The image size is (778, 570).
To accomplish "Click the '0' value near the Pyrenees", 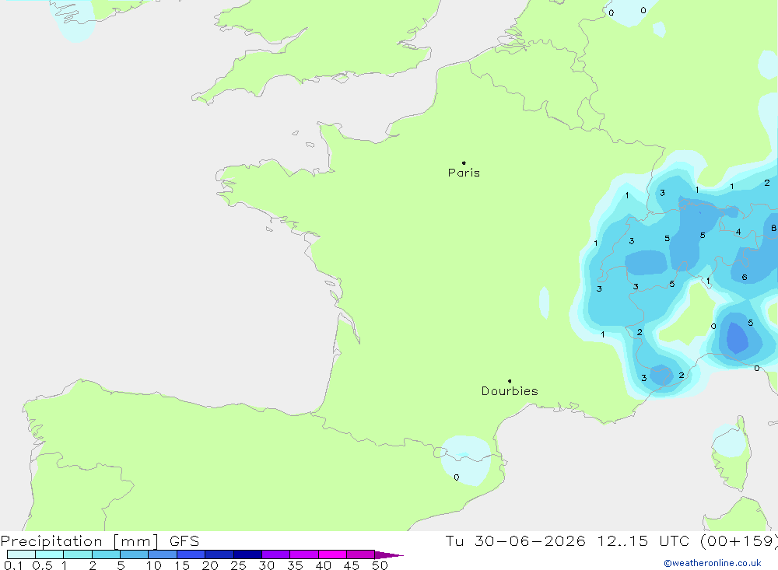I will coord(457,477).
